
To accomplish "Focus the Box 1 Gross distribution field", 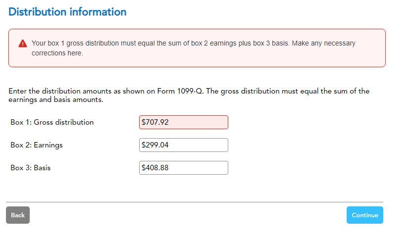I will (184, 122).
